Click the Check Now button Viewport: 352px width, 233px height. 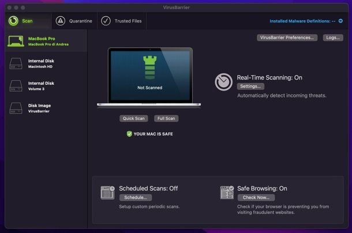256,198
